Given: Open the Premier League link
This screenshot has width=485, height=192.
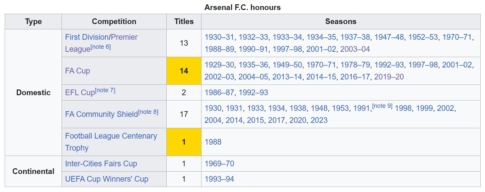Looking at the screenshot, I should coord(124,37).
